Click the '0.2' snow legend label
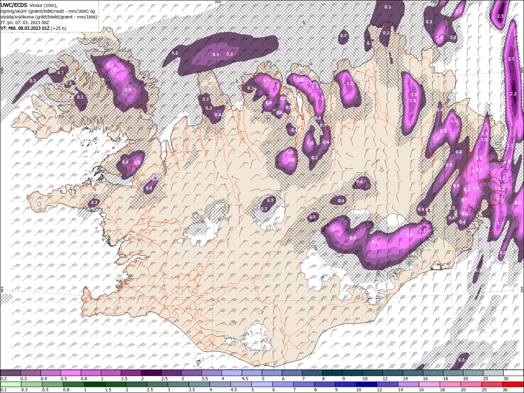Viewport: 524px width, 393px height. pyautogui.click(x=4, y=379)
